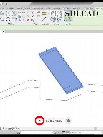Open the Massing & Site tab
The height and width of the screenshot is (137, 103).
(x=24, y=8)
